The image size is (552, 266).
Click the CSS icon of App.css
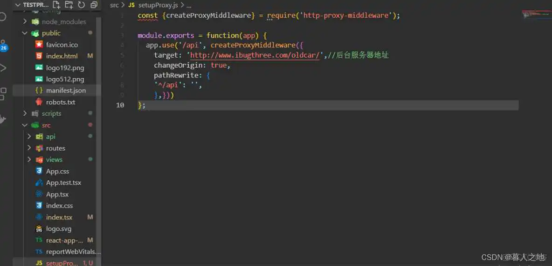point(39,171)
